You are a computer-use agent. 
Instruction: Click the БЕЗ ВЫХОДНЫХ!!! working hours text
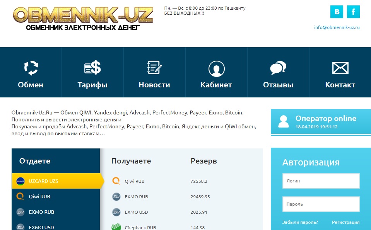(x=184, y=13)
